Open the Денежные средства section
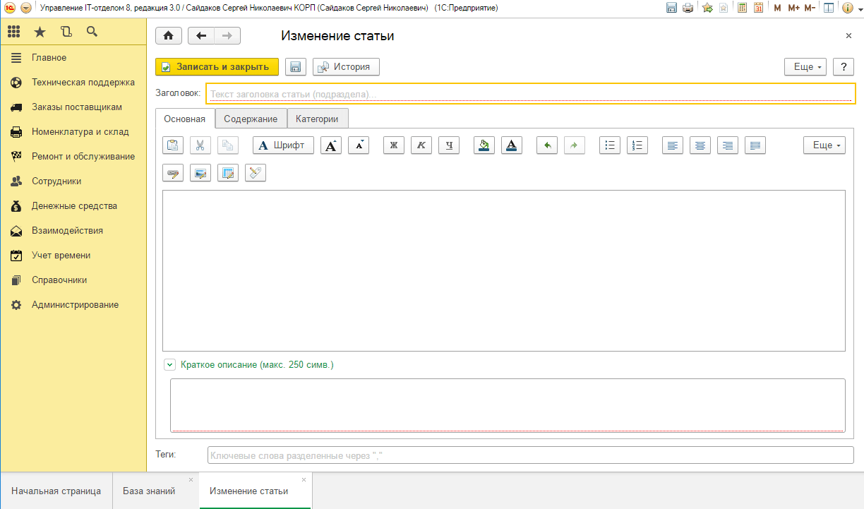 [x=73, y=206]
